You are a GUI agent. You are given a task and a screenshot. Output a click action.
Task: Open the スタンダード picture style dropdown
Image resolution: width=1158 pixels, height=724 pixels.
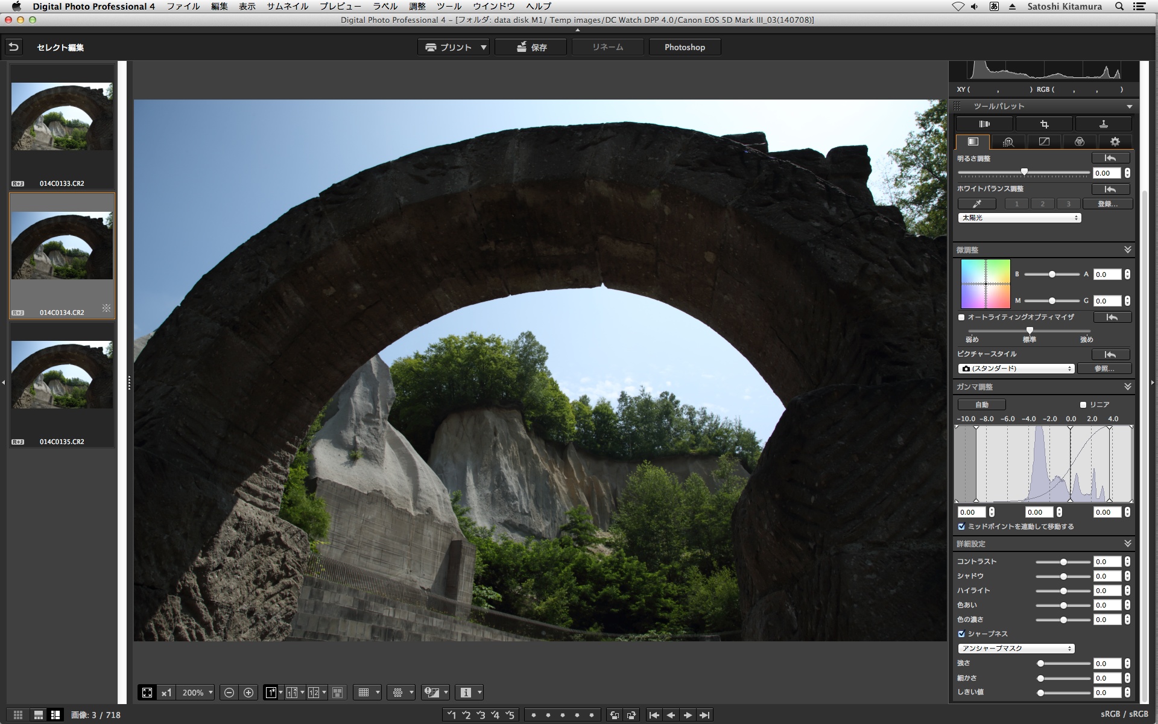(1016, 369)
